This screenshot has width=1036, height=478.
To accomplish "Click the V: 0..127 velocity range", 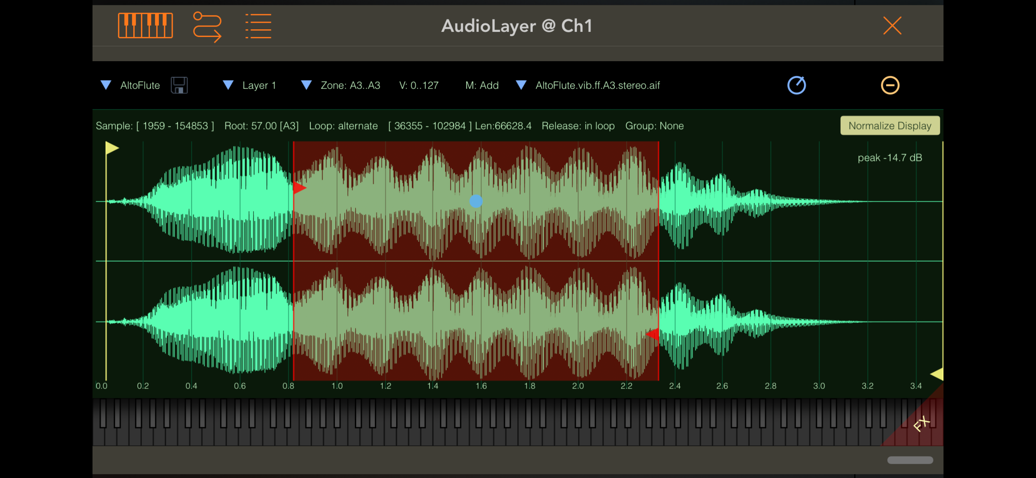I will point(418,85).
